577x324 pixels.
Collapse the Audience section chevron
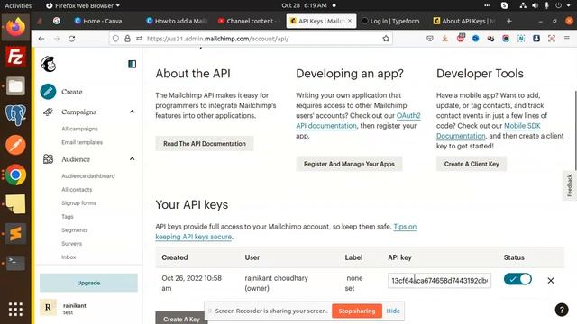tap(133, 159)
